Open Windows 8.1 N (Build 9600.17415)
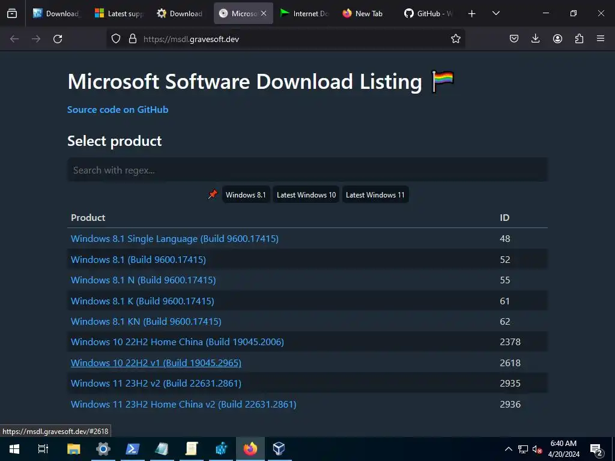 [x=143, y=280]
